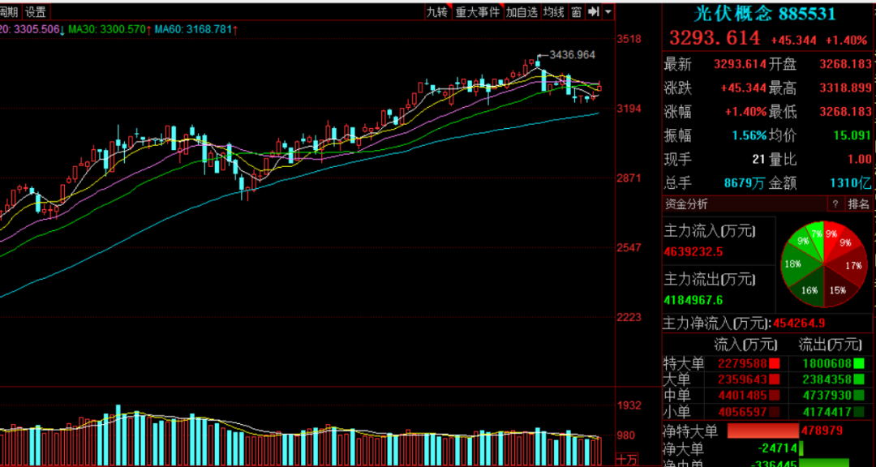Click the 大单 outflow value 2384358
876x467 pixels.
pyautogui.click(x=827, y=380)
